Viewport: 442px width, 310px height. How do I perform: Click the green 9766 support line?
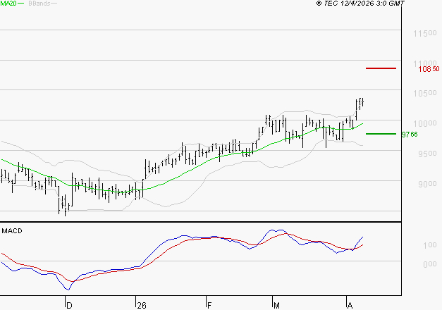pyautogui.click(x=381, y=133)
